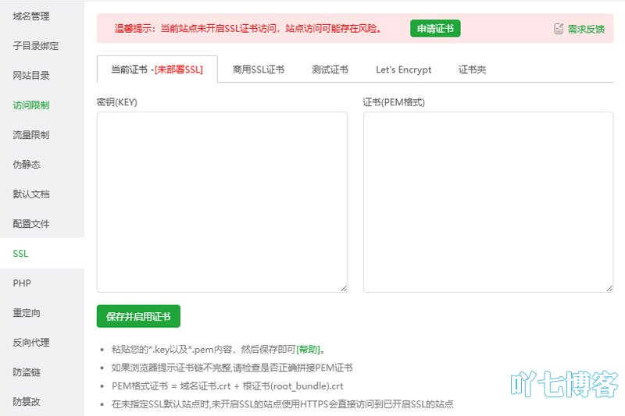
Task: Open 防盗链 sidebar item
Action: pos(27,372)
